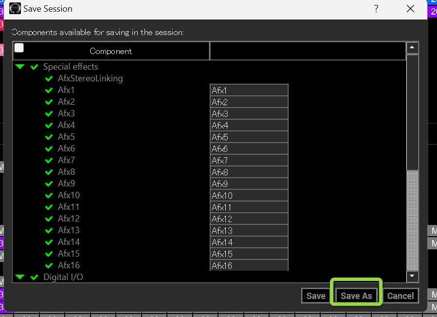Toggle the Special effects group checkmark
Viewport: 437px width, 317px height.
pos(34,67)
